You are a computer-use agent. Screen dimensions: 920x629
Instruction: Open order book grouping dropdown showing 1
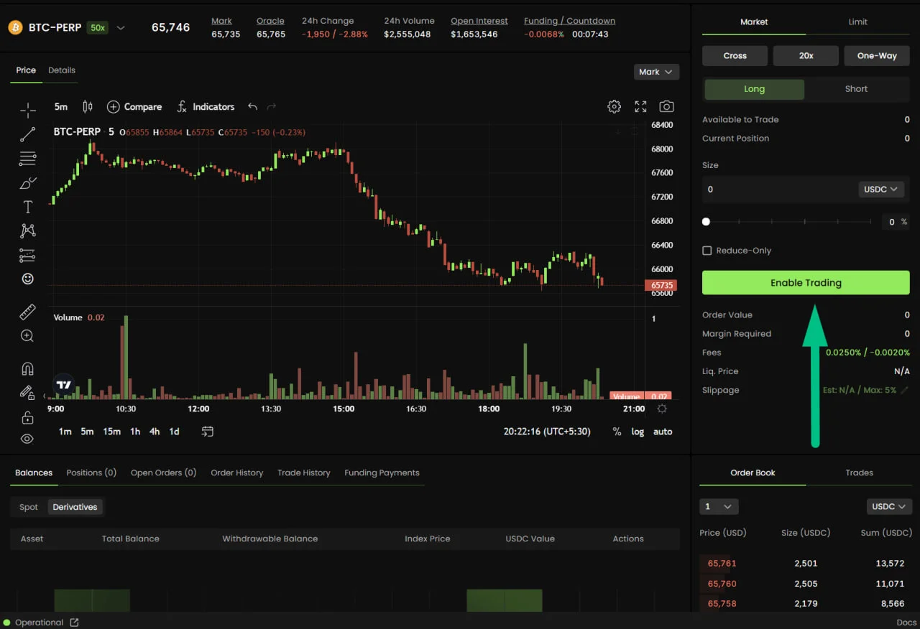[x=719, y=506]
